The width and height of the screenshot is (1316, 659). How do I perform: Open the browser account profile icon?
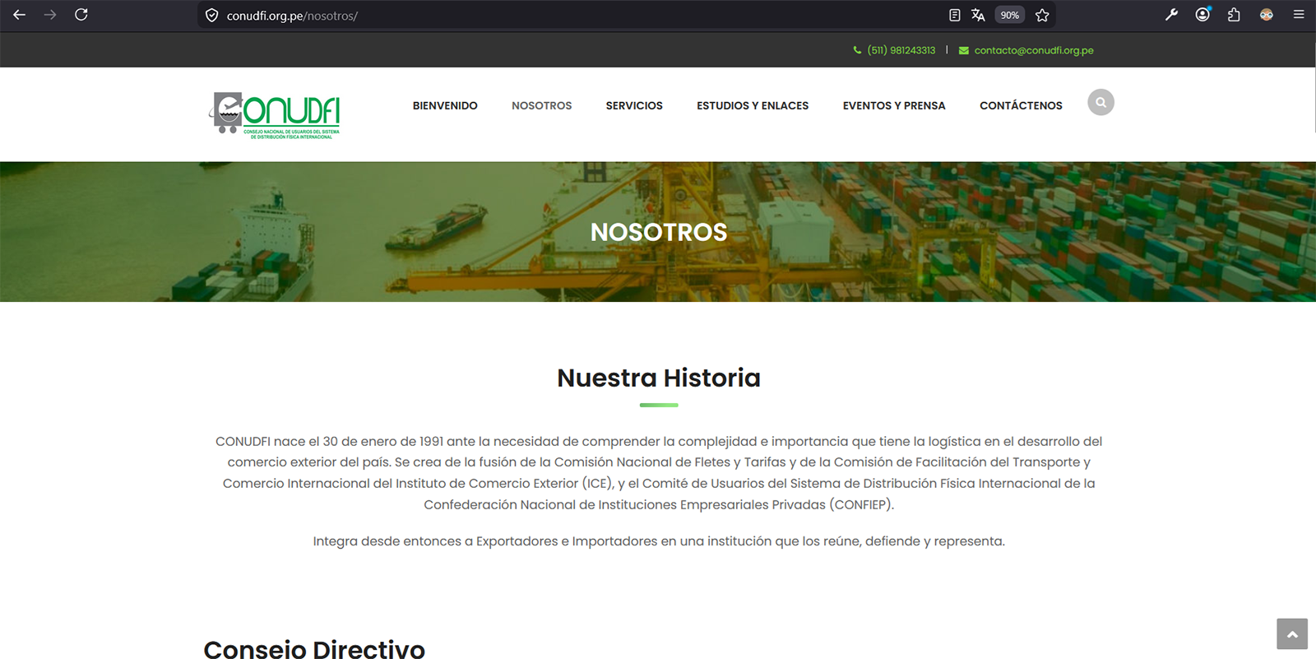pos(1202,15)
